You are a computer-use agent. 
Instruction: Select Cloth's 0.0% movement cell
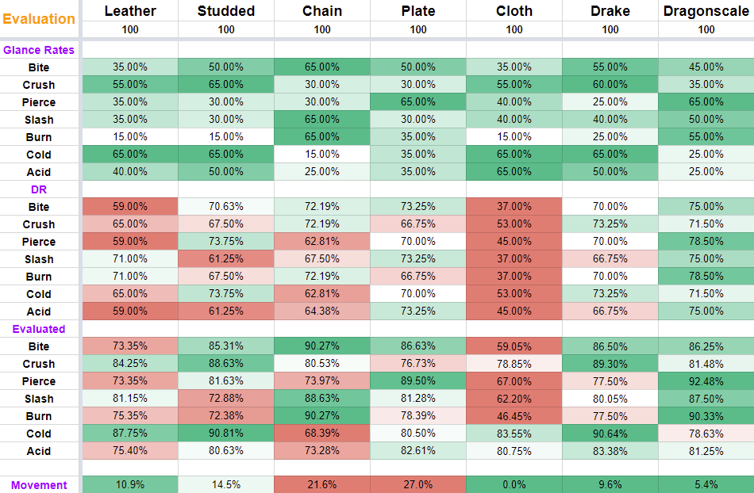point(514,485)
